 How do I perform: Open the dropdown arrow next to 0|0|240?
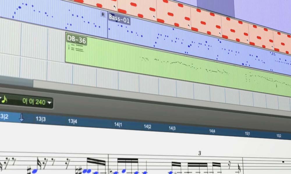(x=49, y=102)
